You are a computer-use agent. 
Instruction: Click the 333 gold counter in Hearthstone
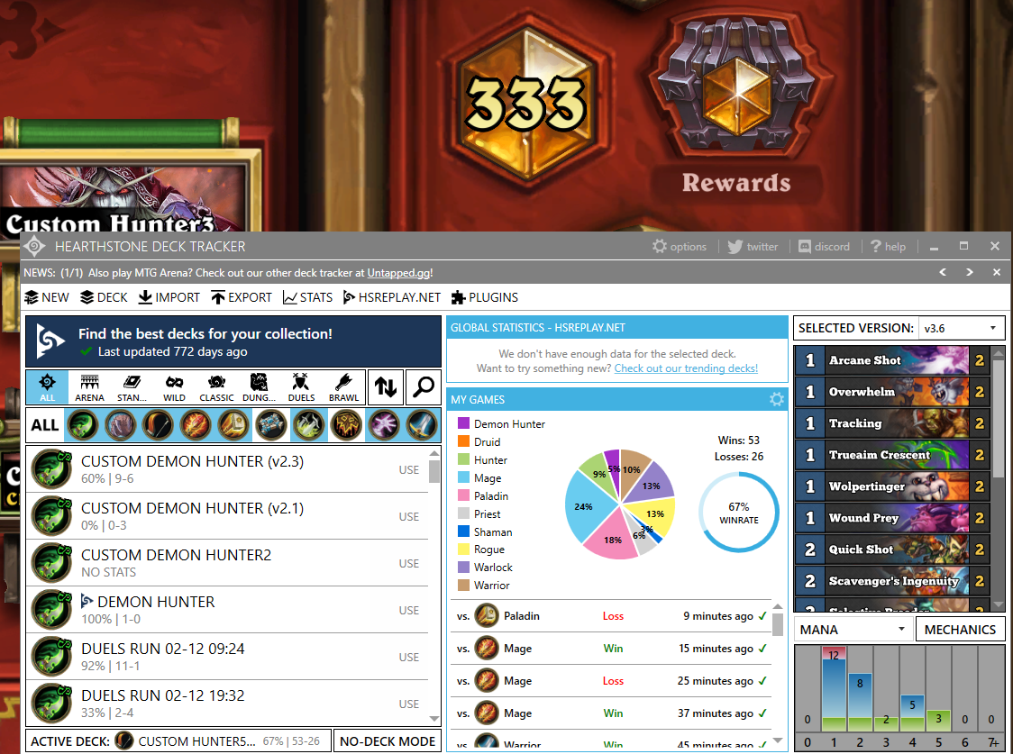point(526,104)
